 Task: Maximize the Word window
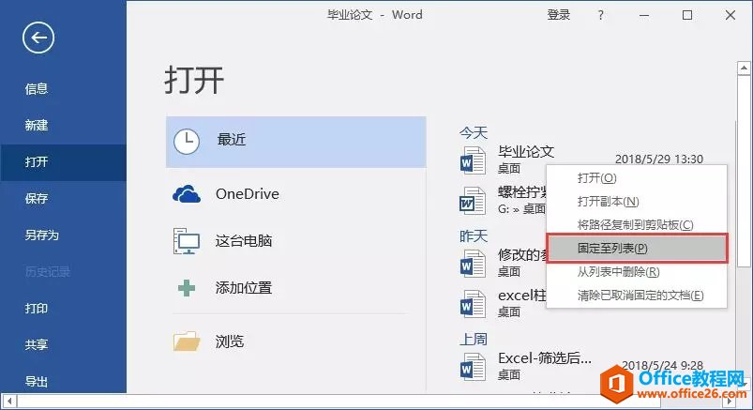click(x=687, y=15)
